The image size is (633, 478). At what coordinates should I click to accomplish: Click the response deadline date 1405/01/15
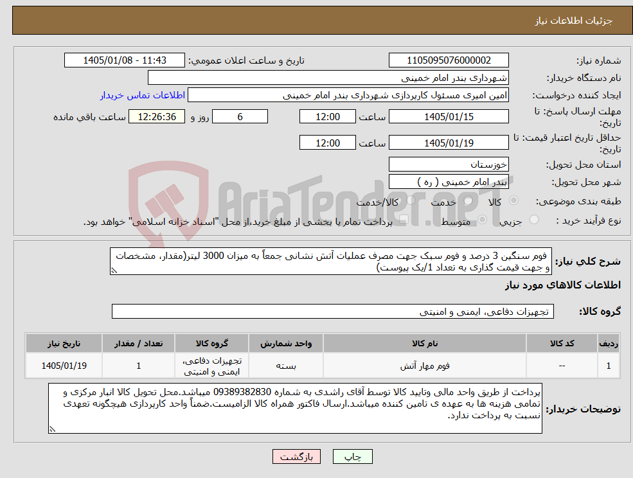point(449,117)
